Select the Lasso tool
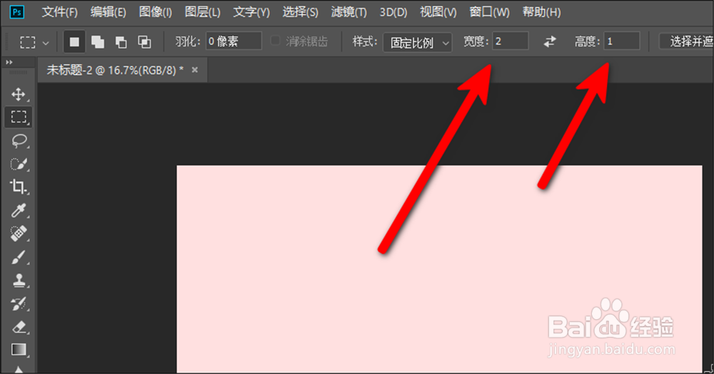 click(x=19, y=140)
